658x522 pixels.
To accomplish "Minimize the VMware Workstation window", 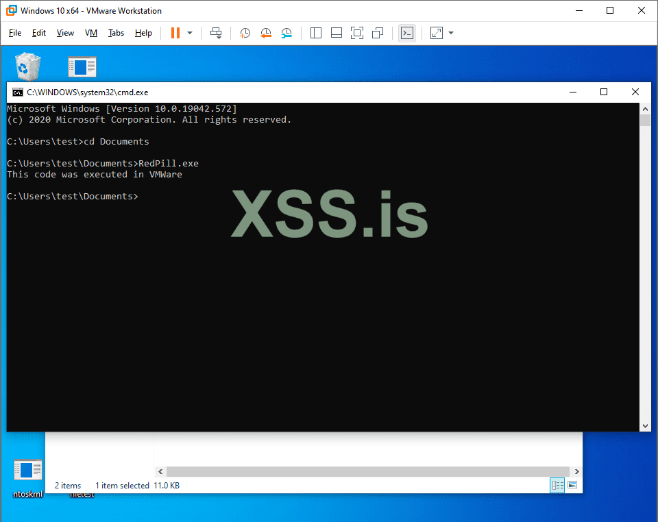I will [x=579, y=10].
